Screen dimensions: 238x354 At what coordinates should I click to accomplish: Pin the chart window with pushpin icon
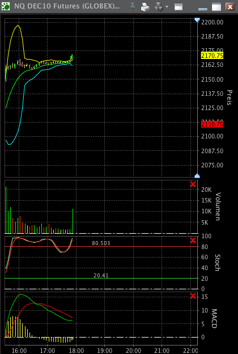click(133, 7)
